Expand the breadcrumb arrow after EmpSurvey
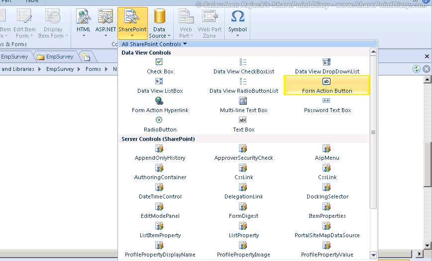Screen dimensions: 432x261 point(79,69)
